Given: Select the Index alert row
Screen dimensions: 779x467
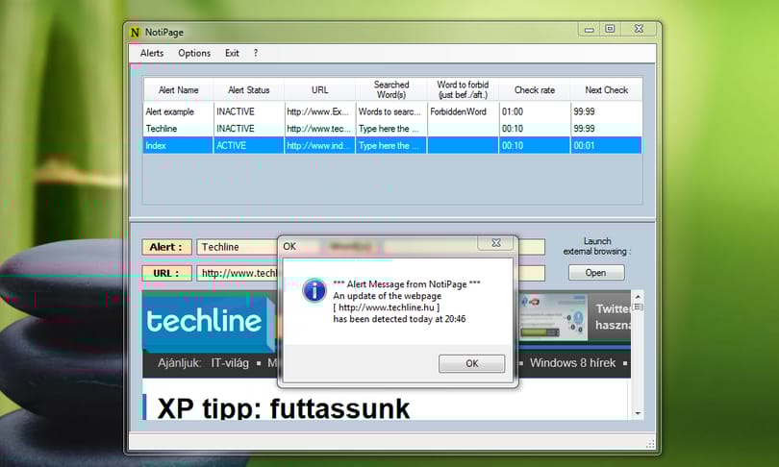Looking at the screenshot, I should click(392, 145).
